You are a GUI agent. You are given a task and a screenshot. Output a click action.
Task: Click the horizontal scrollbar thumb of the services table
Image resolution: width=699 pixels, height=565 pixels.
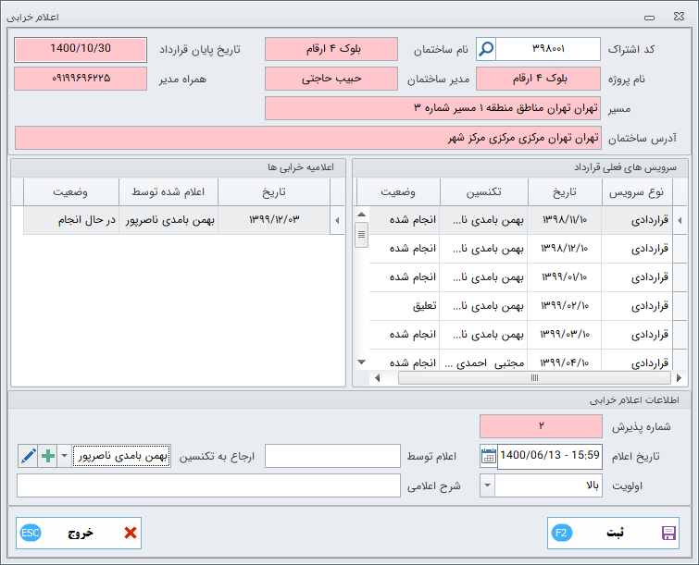pos(534,377)
